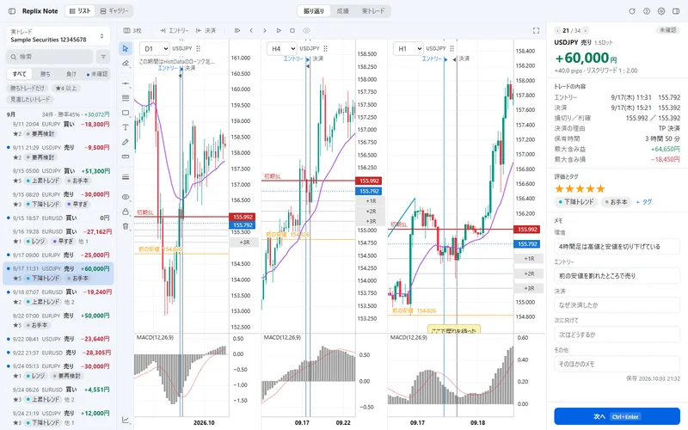
Task: Stop replay with the stop button
Action: (x=292, y=31)
